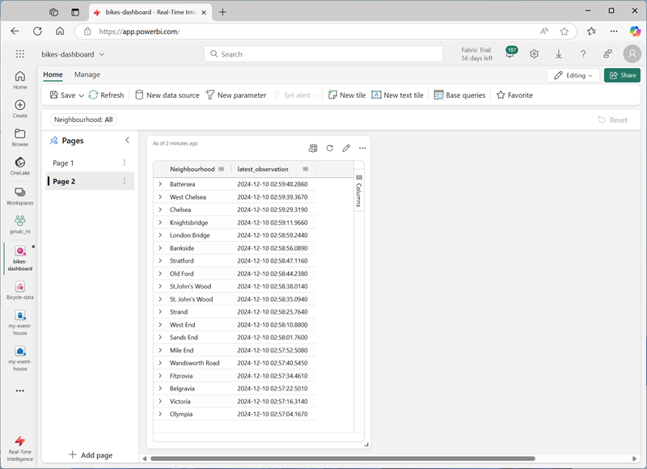Click the top Search box
647x469 pixels.
[x=323, y=54]
